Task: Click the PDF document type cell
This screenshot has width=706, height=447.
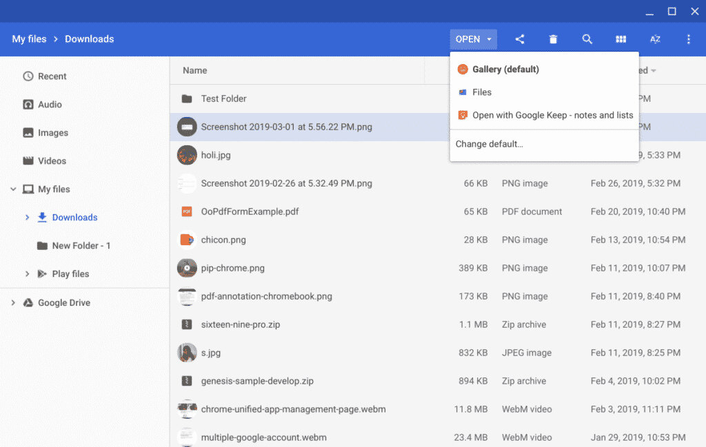Action: coord(532,211)
